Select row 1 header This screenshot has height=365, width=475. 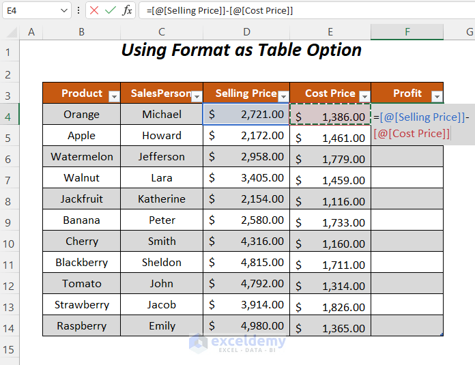[9, 52]
